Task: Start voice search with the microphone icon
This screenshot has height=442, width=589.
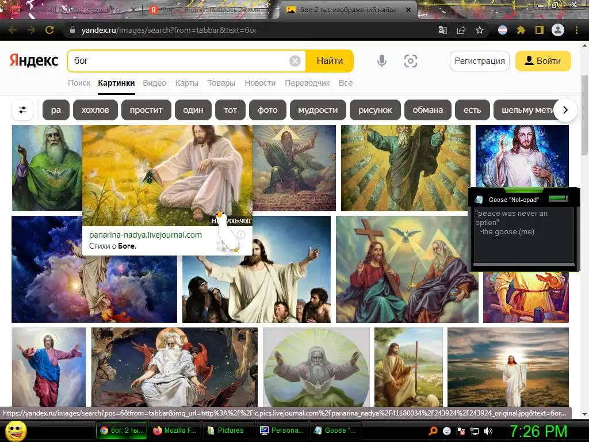Action: [382, 61]
